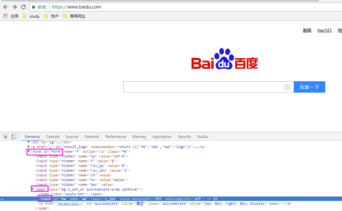Viewport: 342px width, 211px height.
Task: Switch to the Application tab
Action: coord(162,137)
